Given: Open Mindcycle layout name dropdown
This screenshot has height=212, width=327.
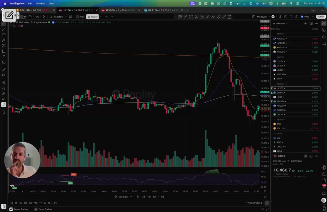Looking at the screenshot, I should pyautogui.click(x=263, y=17).
